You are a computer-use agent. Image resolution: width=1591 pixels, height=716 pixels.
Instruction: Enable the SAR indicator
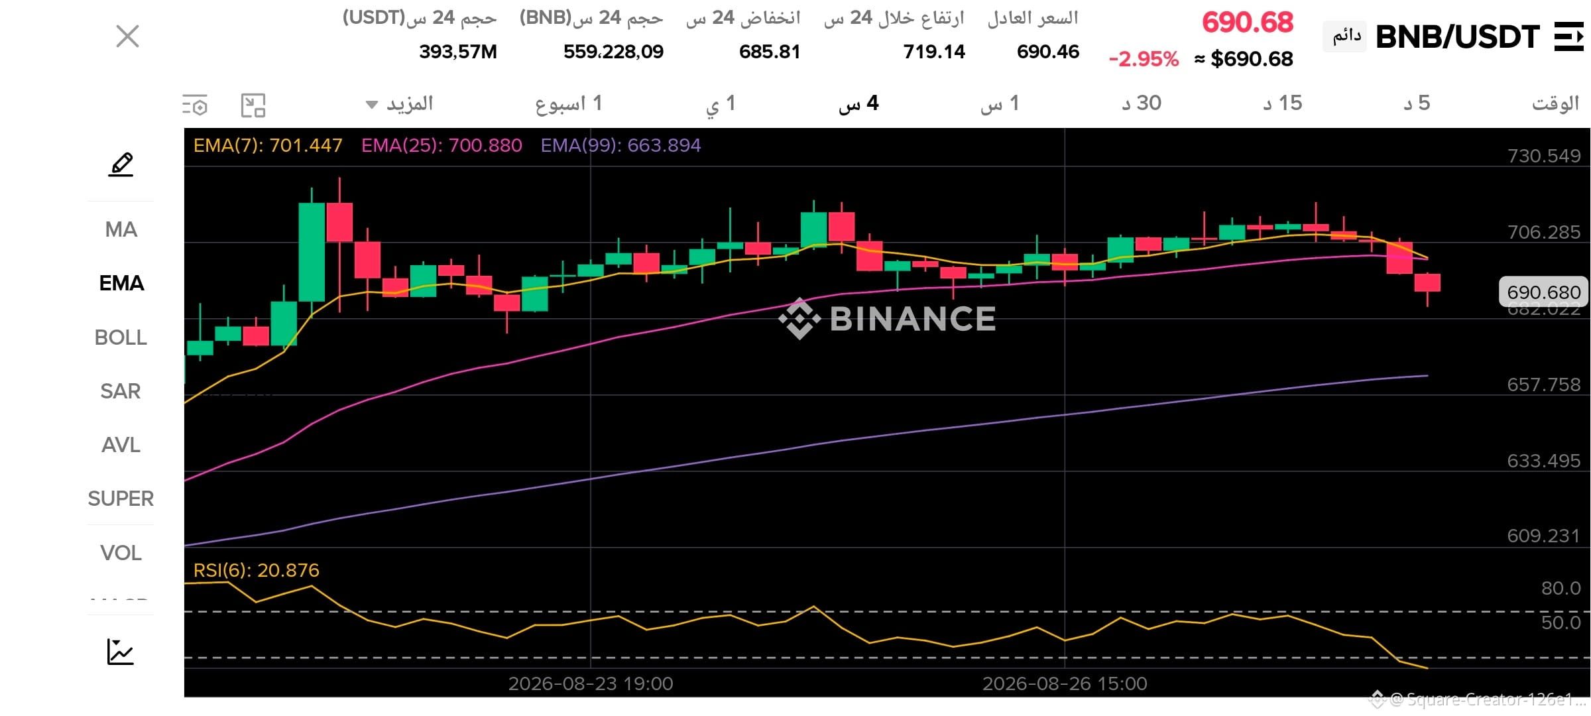click(x=121, y=391)
